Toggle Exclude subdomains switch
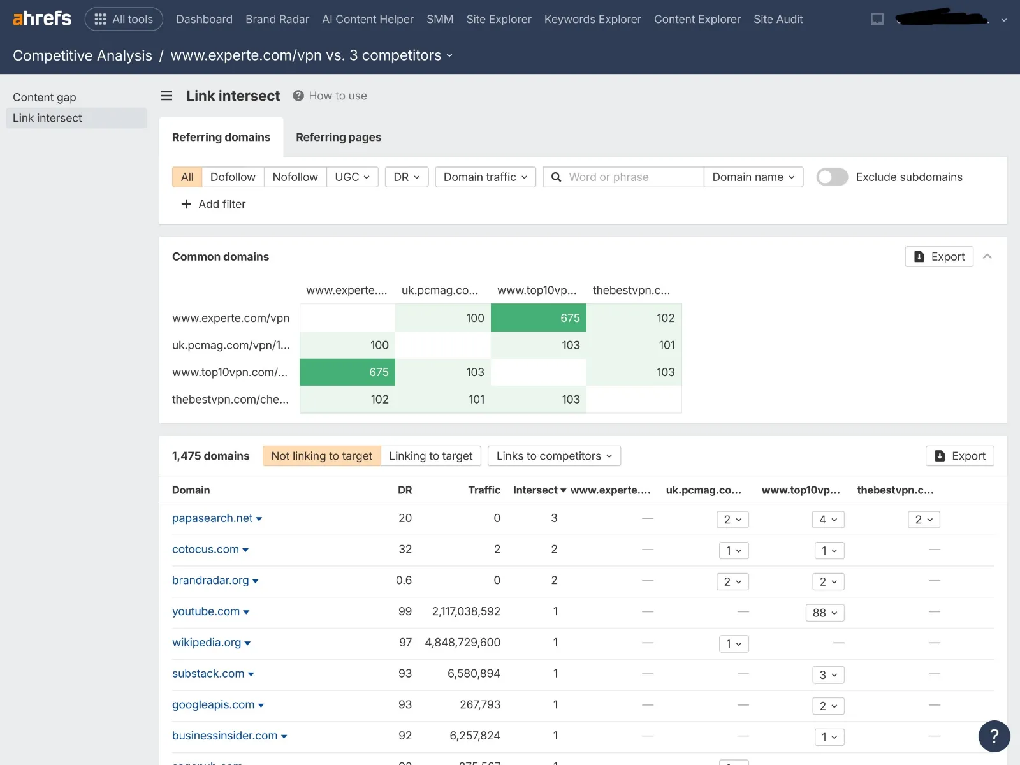Image resolution: width=1020 pixels, height=765 pixels. [832, 177]
